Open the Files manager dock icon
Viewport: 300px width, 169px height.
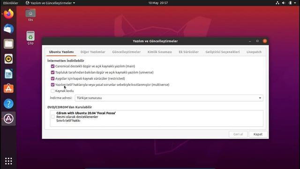point(8,44)
